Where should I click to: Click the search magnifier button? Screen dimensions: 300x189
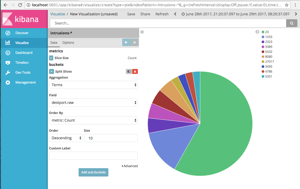click(292, 23)
